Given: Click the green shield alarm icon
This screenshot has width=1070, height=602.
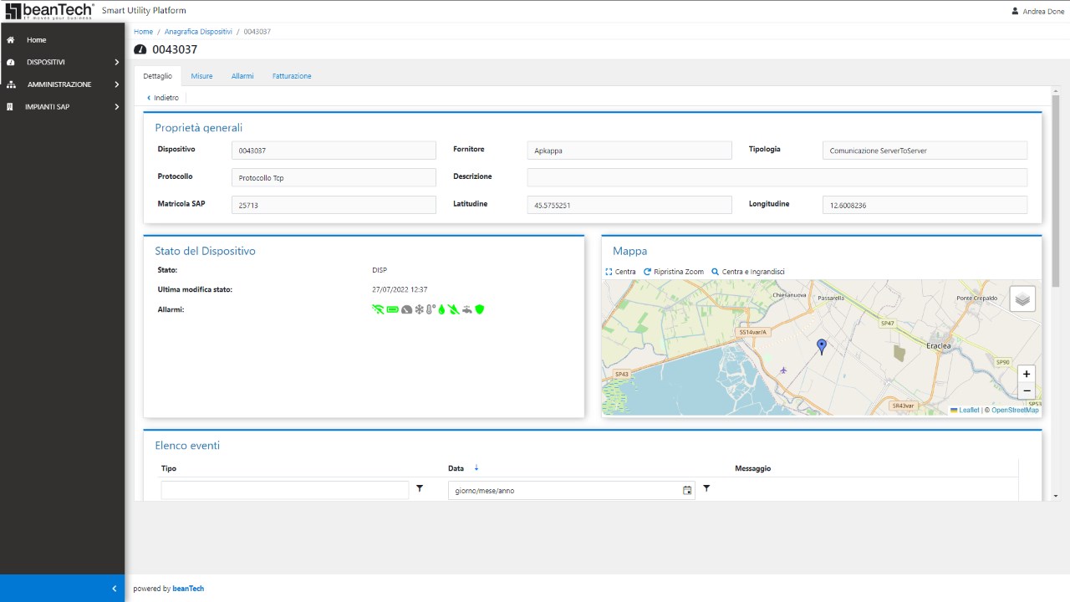Looking at the screenshot, I should 480,309.
